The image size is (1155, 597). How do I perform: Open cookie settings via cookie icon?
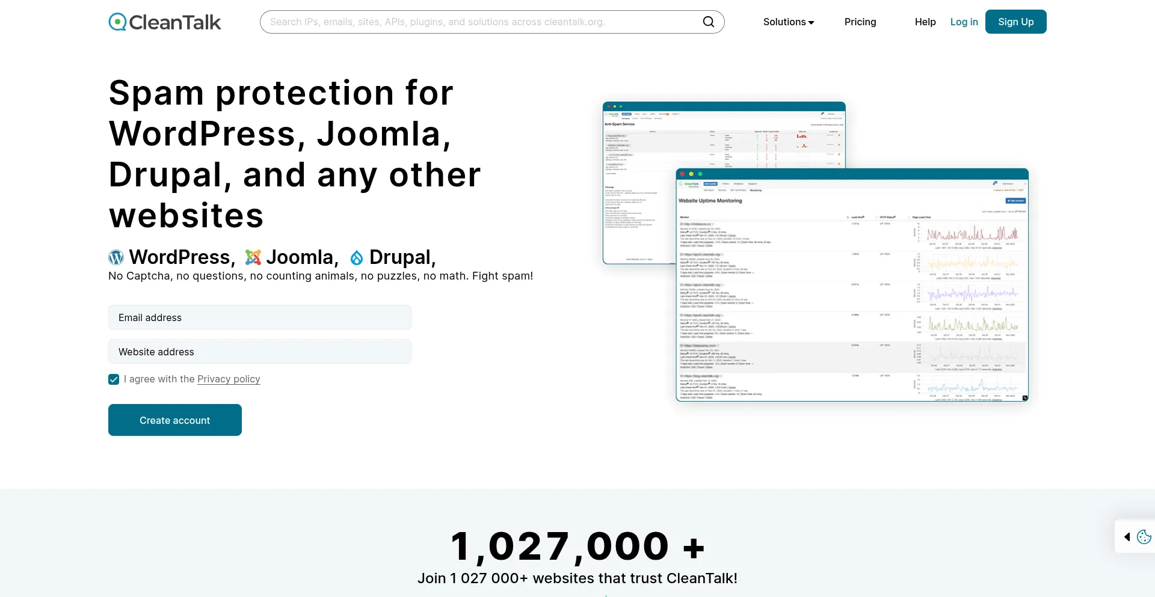tap(1144, 537)
